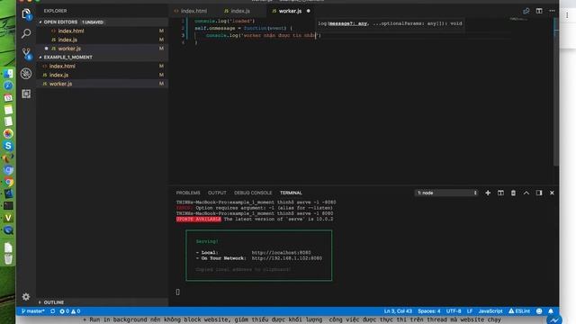Maximize the panel with chevron up
The height and width of the screenshot is (324, 576).
pyautogui.click(x=526, y=193)
